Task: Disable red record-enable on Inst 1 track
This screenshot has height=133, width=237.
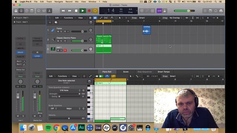Action: click(x=65, y=50)
